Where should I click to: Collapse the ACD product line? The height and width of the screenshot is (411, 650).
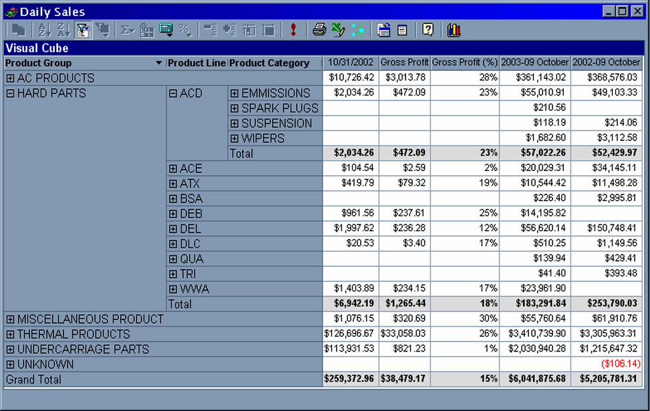[x=173, y=94]
